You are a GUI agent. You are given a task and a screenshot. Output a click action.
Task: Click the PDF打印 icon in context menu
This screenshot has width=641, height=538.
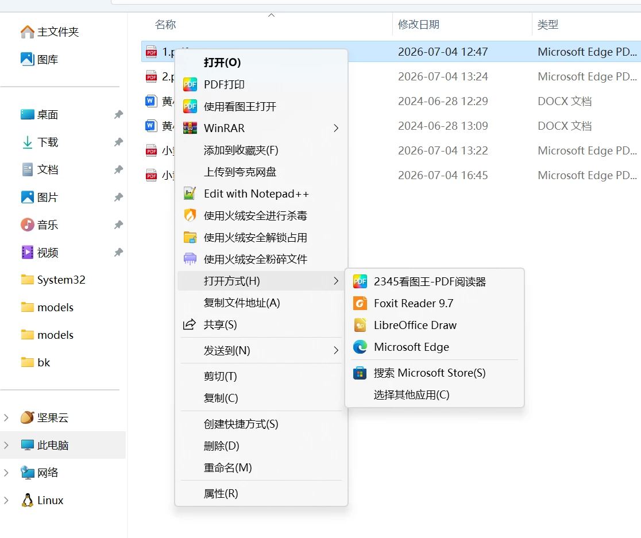tap(190, 84)
